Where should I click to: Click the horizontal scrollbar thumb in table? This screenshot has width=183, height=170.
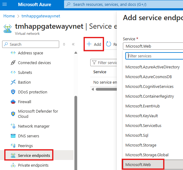(106, 89)
